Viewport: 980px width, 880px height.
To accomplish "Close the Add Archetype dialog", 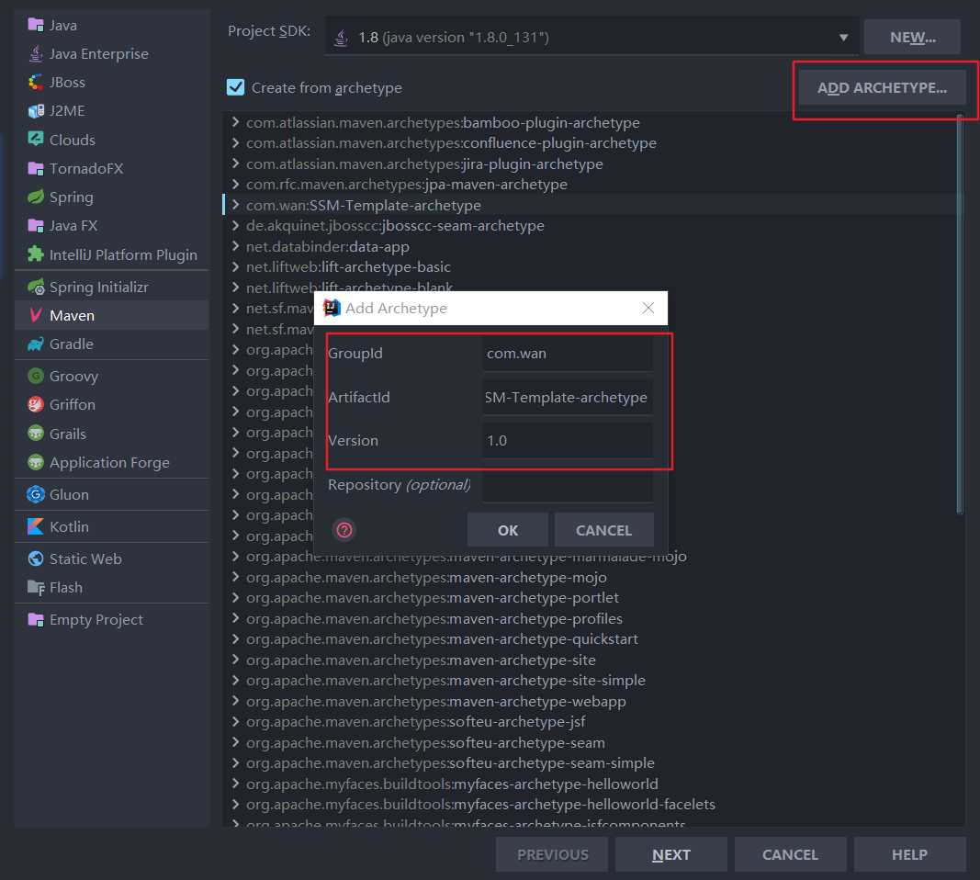I will tap(648, 308).
